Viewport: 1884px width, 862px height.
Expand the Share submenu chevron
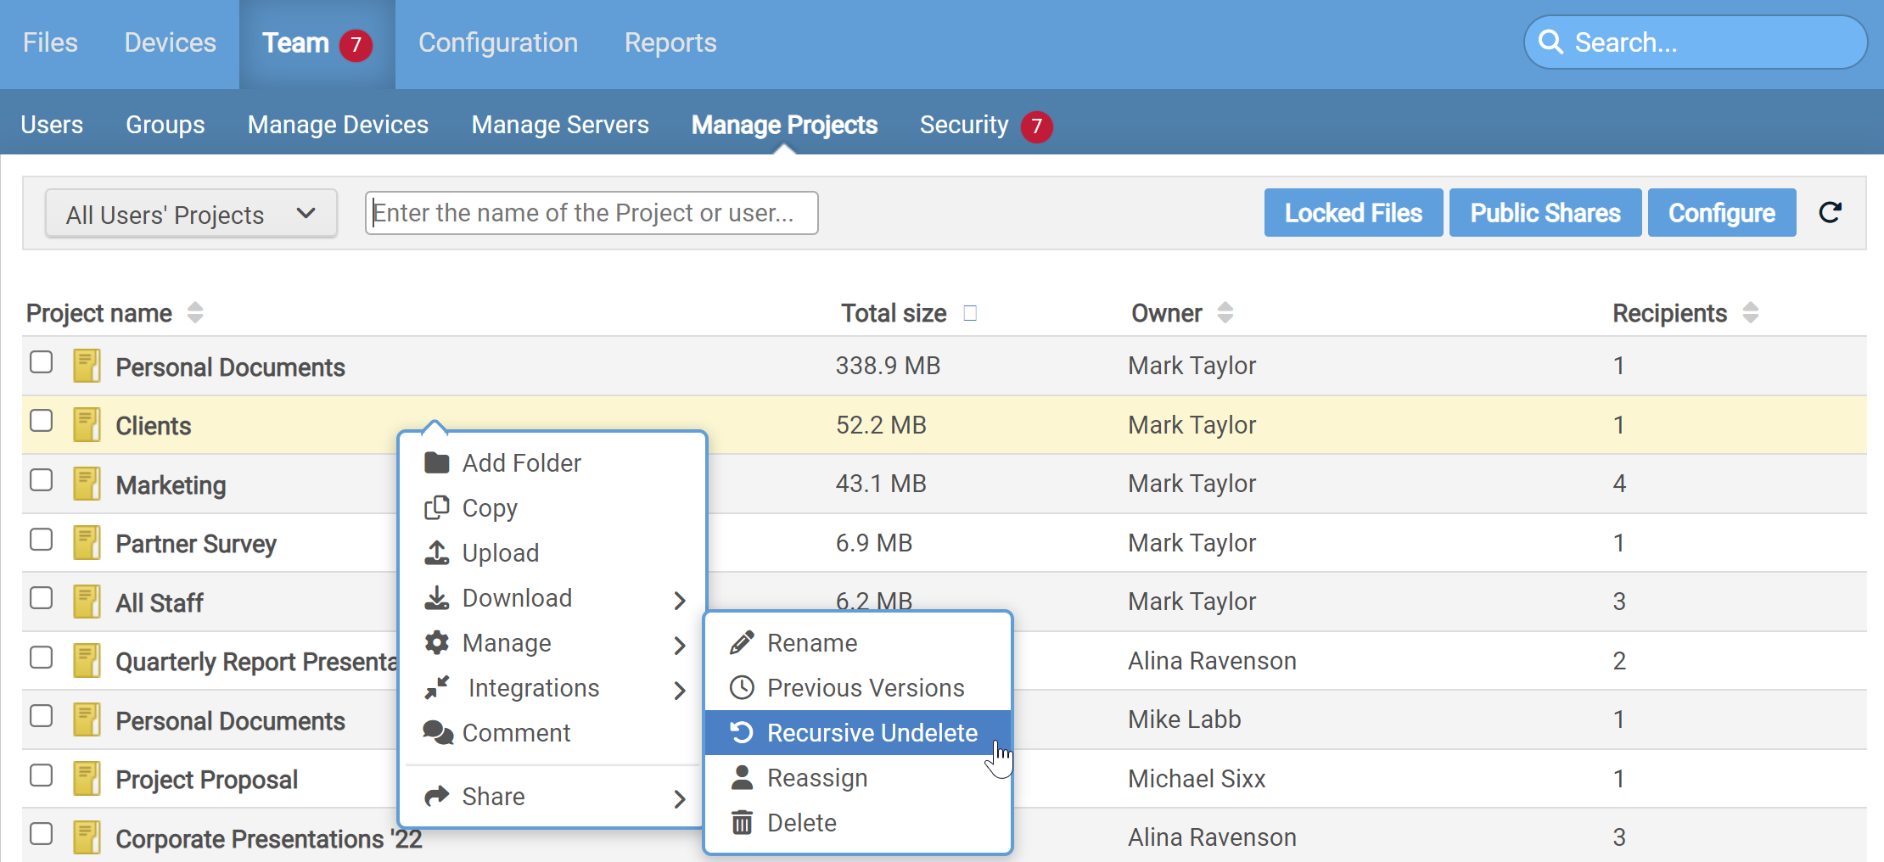(x=679, y=798)
